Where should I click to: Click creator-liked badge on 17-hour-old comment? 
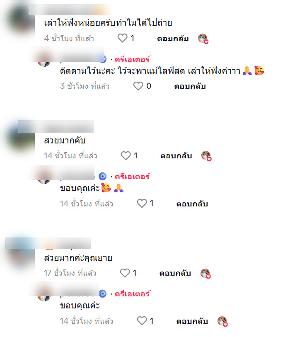[x=205, y=274]
